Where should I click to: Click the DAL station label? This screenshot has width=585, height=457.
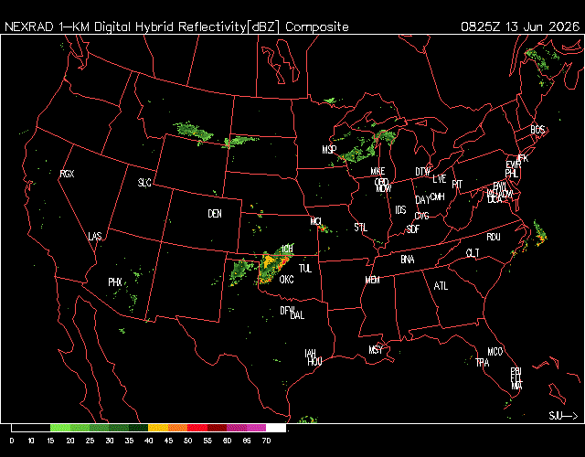tap(297, 315)
